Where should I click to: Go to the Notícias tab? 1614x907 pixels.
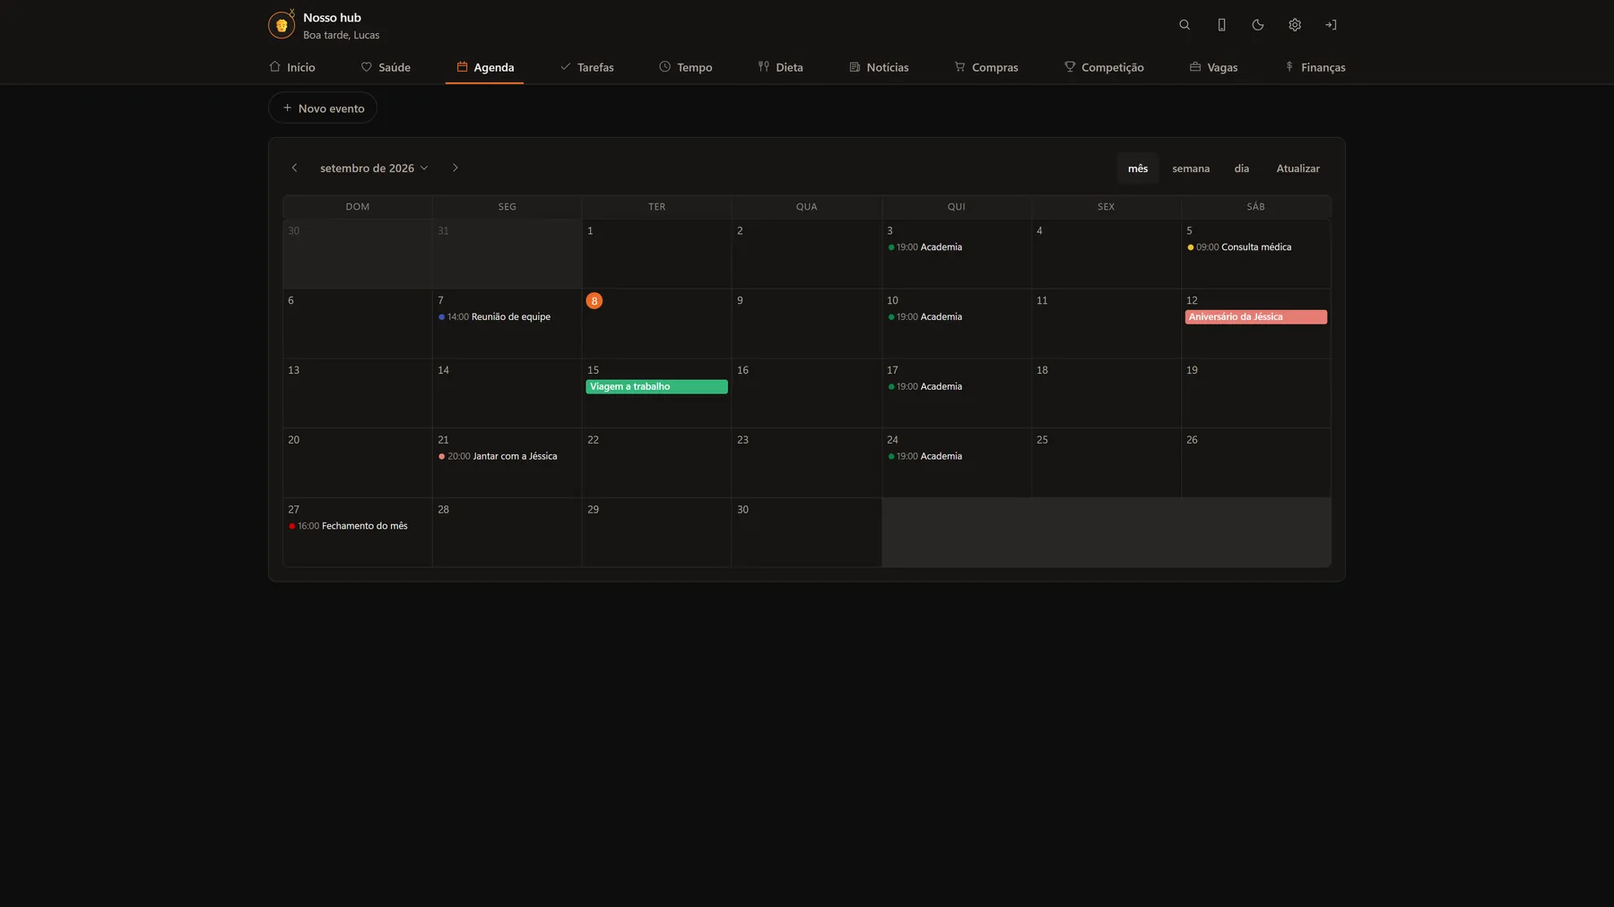pos(879,67)
